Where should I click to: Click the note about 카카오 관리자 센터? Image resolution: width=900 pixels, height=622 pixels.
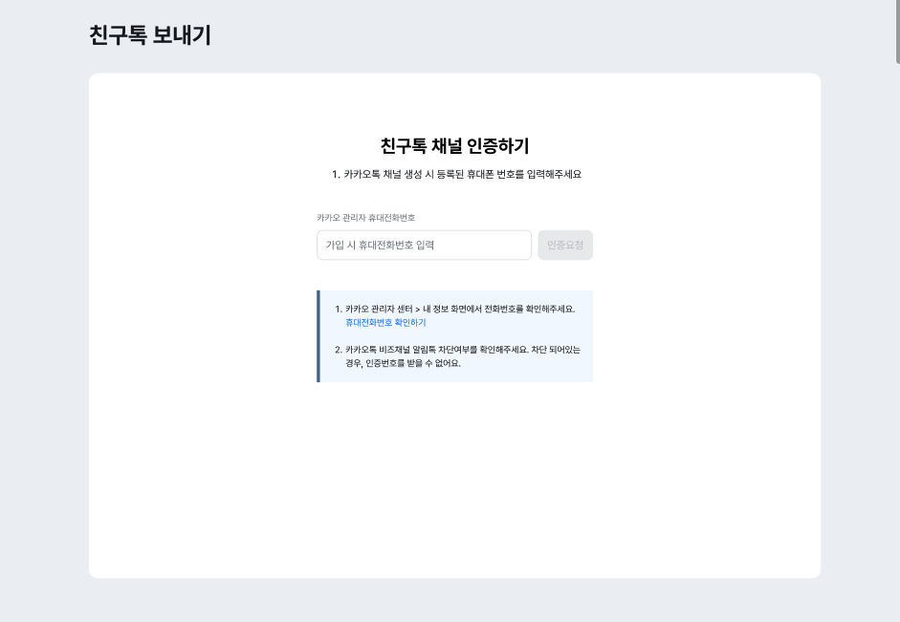point(460,309)
